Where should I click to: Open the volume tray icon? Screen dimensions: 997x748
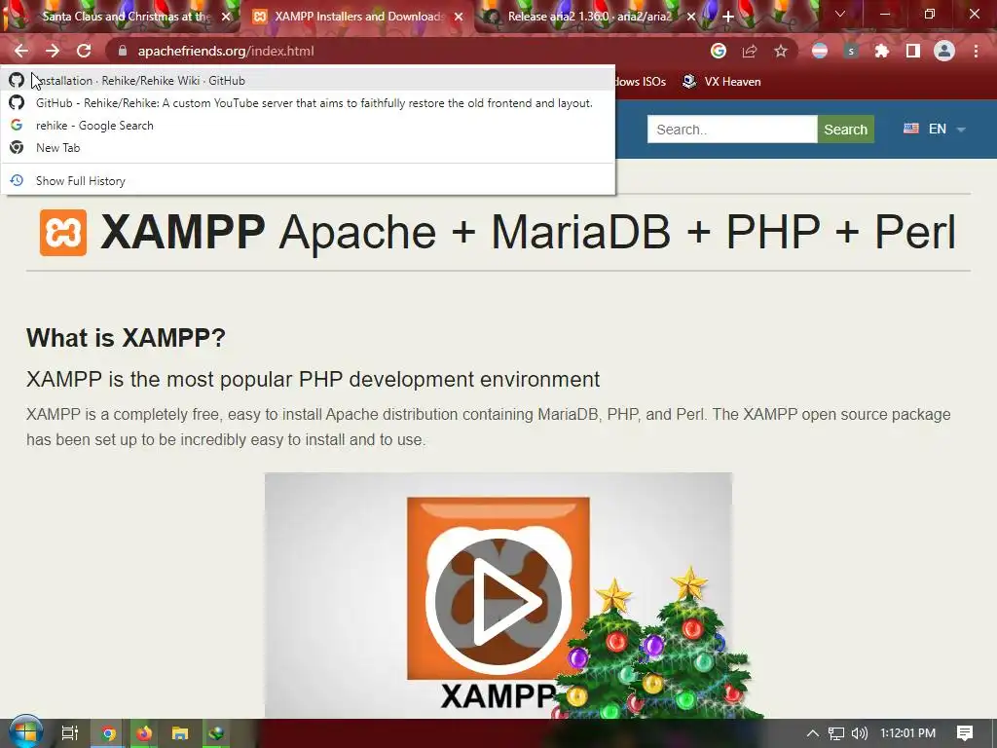point(859,733)
